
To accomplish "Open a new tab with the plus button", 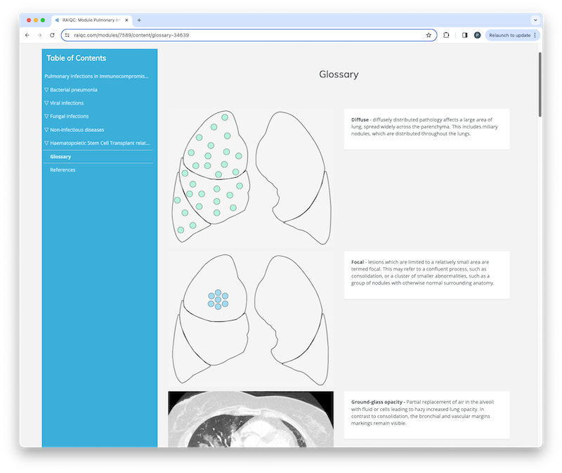I will (x=139, y=20).
